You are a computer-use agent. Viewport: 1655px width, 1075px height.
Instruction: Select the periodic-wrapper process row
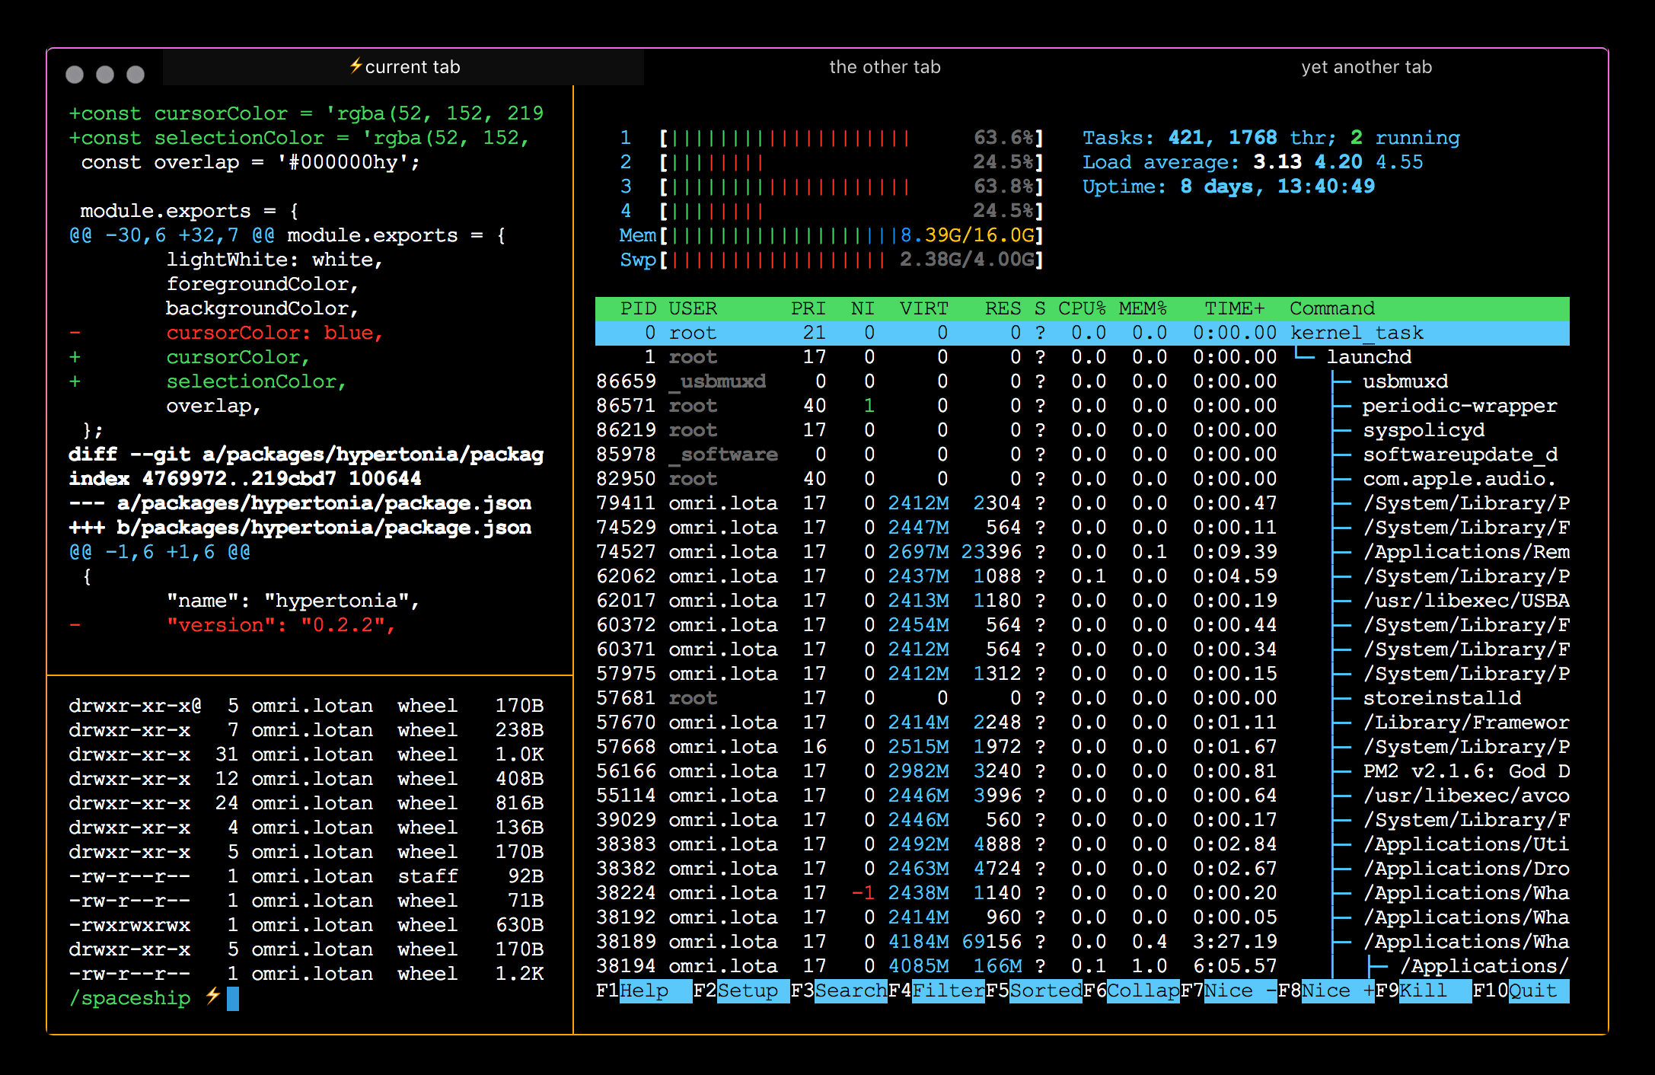(1082, 406)
